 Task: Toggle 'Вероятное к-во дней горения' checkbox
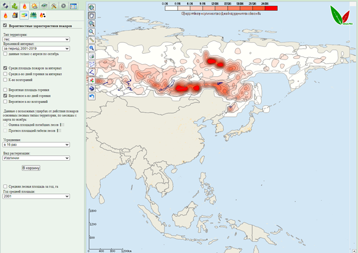pos(5,96)
